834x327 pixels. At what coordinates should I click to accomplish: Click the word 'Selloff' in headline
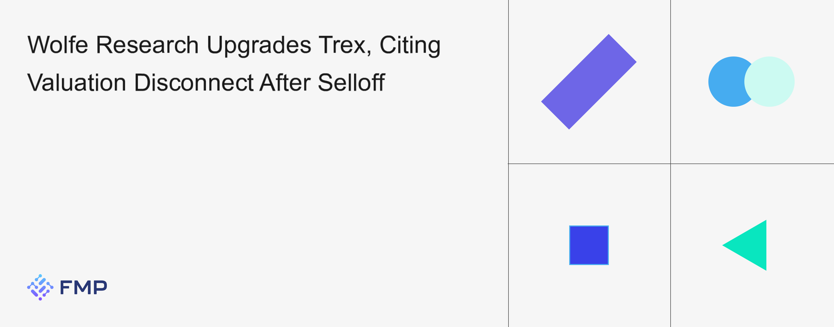pos(351,83)
